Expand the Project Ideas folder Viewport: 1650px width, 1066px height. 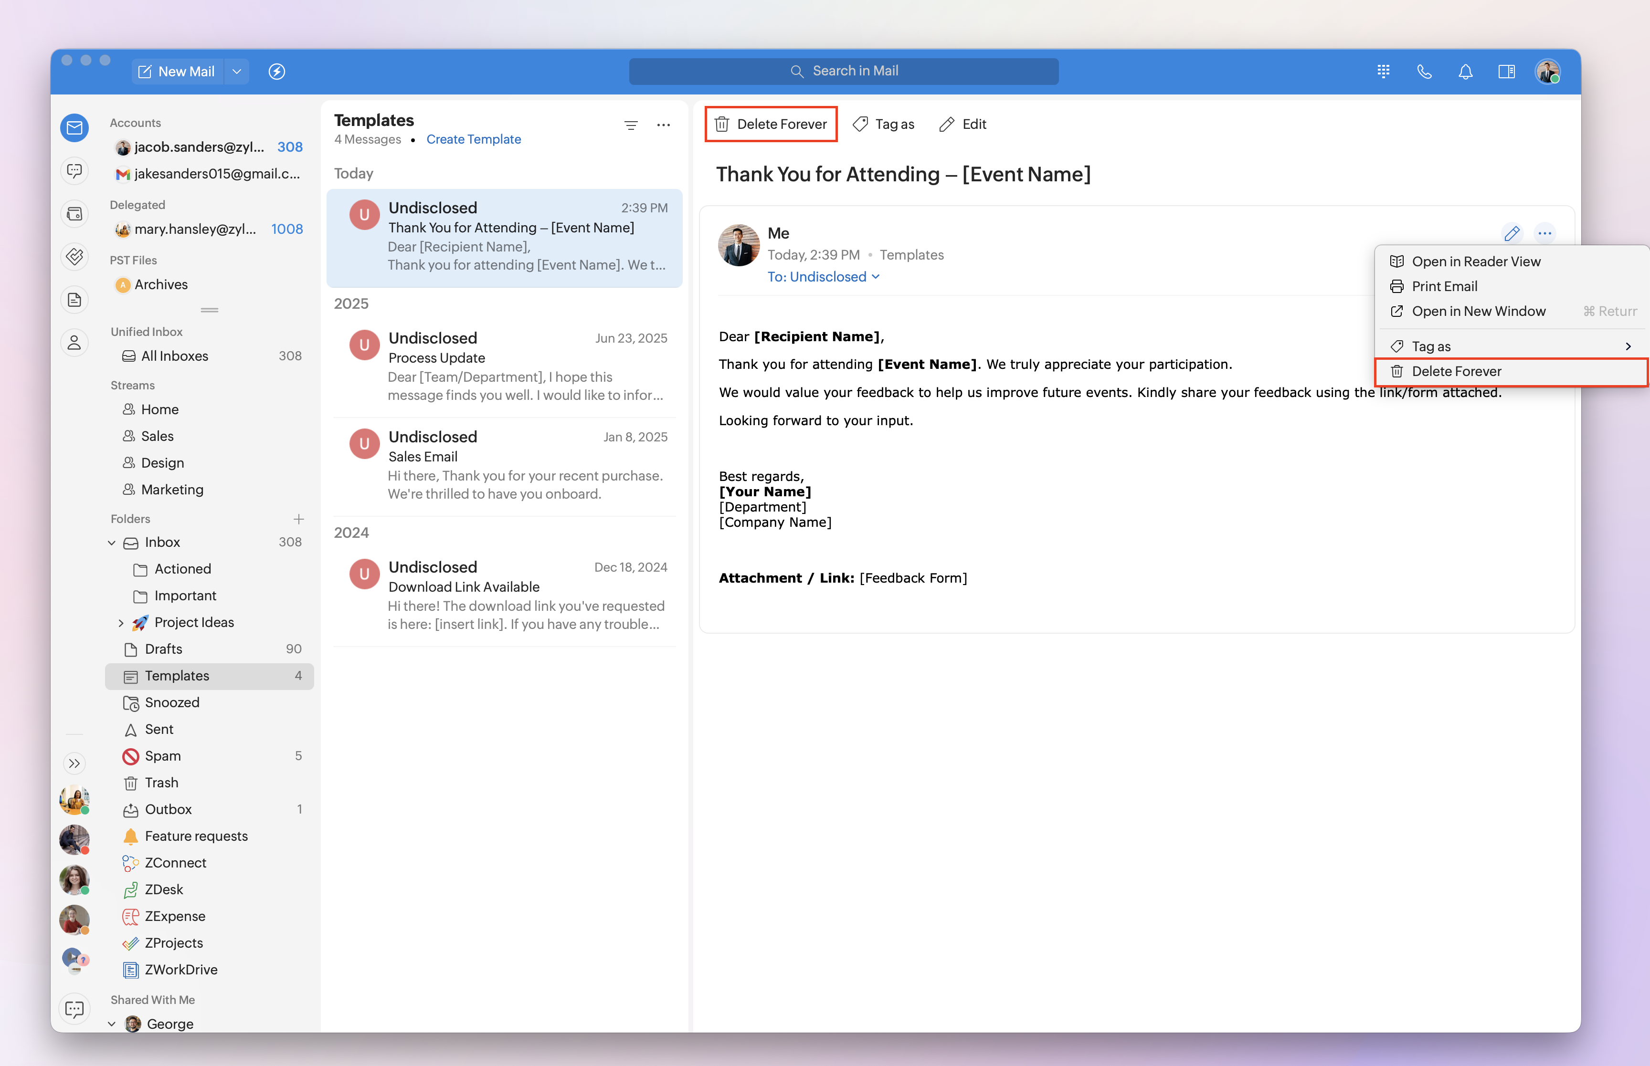click(121, 623)
